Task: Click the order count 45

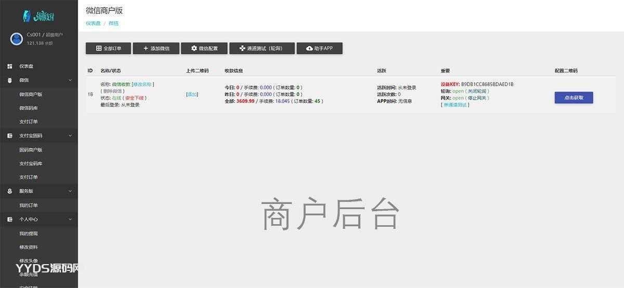Action: tap(317, 101)
